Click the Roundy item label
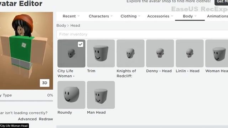 coord(65,112)
